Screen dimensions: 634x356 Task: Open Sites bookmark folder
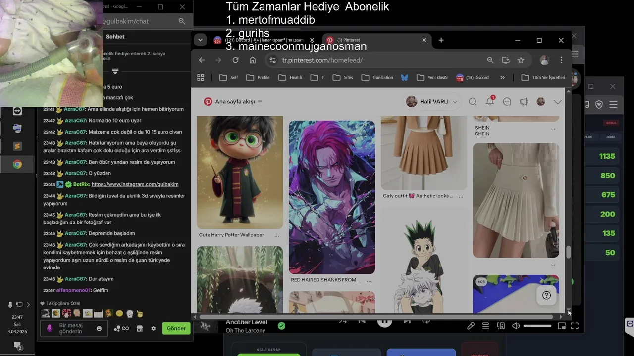343,77
